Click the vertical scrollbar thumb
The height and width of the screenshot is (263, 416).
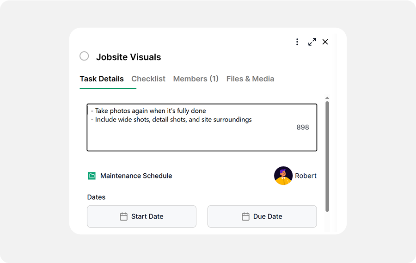tap(327, 156)
